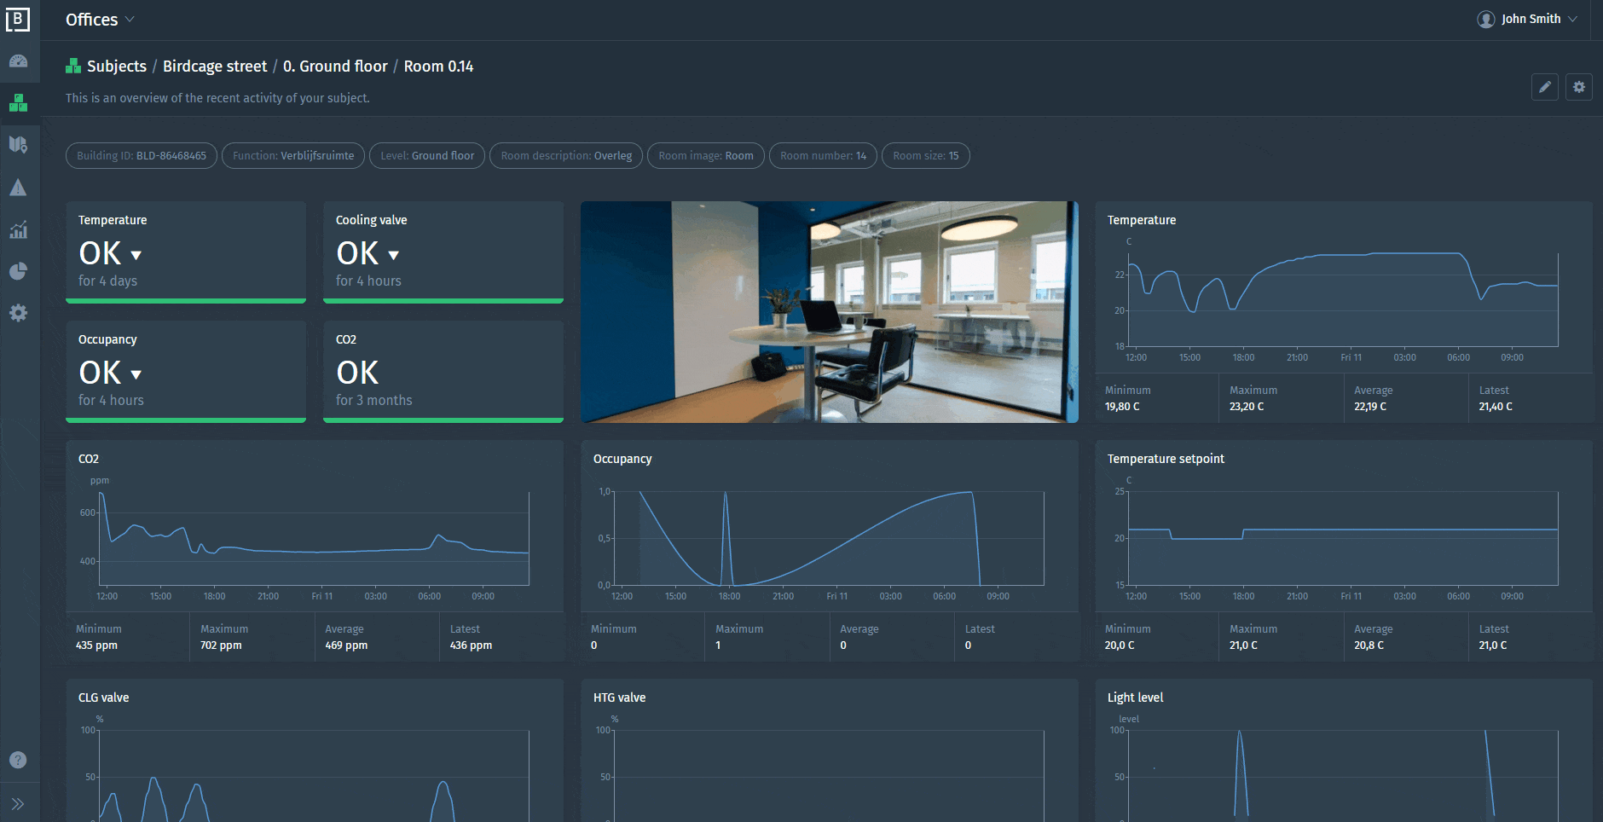Click the pencil edit button
1603x822 pixels.
pos(1544,87)
